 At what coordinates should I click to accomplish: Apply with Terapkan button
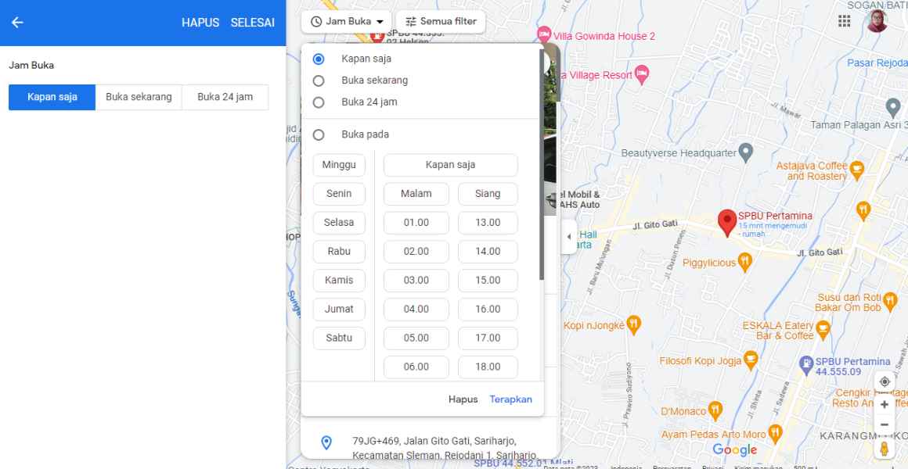510,399
